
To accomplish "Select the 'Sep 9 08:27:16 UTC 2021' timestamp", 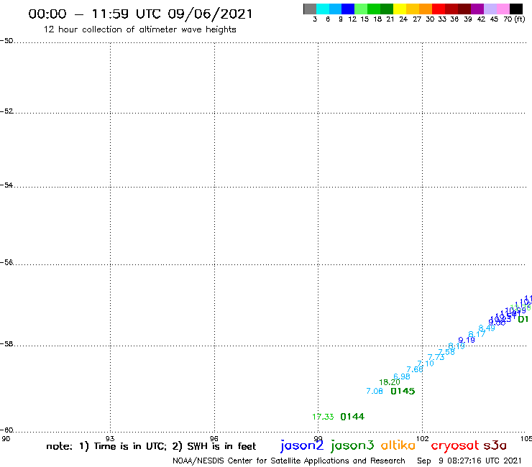I will [469, 461].
